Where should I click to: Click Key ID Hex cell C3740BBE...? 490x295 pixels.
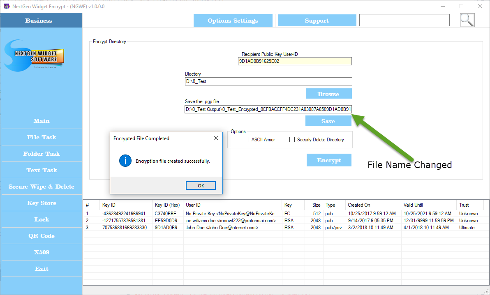[167, 213]
